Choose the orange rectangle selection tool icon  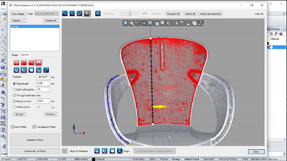(87, 13)
